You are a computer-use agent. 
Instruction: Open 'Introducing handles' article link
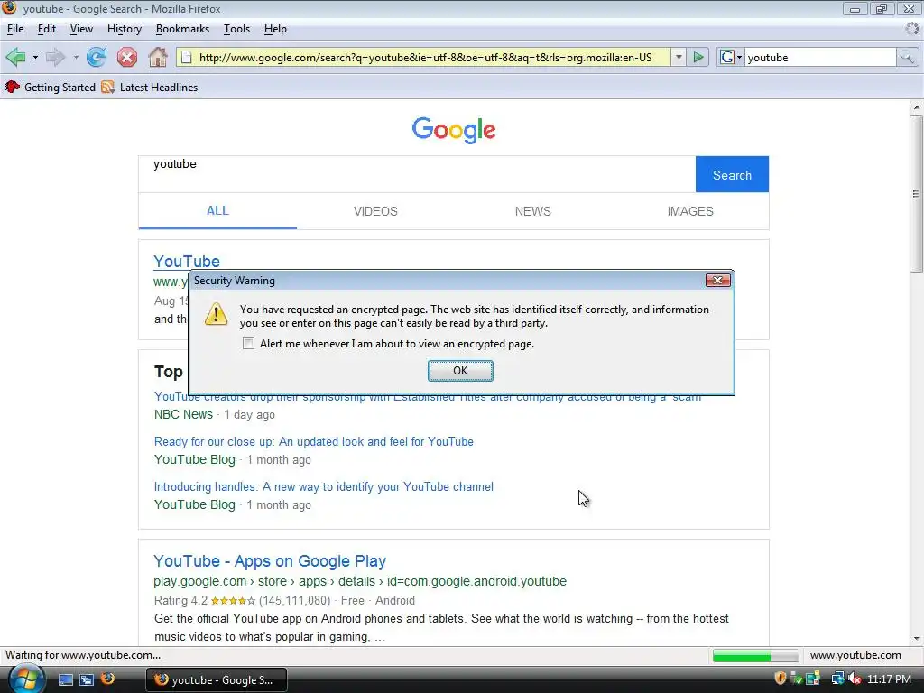[x=324, y=486]
